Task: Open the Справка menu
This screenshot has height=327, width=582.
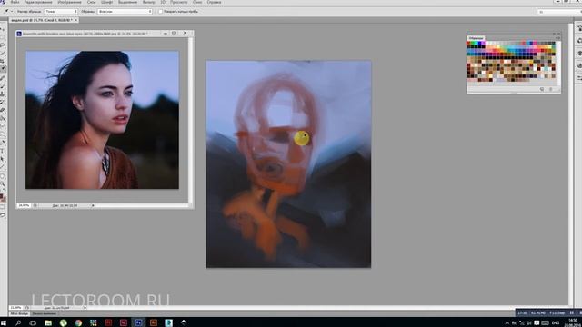Action: pyautogui.click(x=215, y=2)
